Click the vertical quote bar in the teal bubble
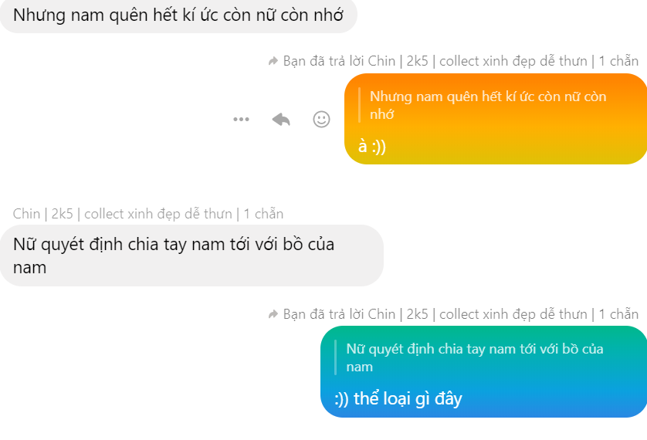The image size is (647, 440). point(335,357)
